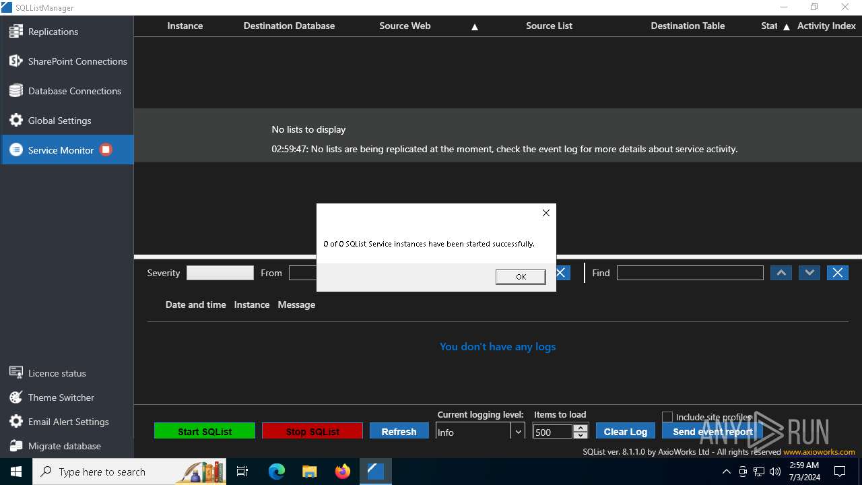Click the taskbar search box
The width and height of the screenshot is (862, 485).
click(130, 472)
